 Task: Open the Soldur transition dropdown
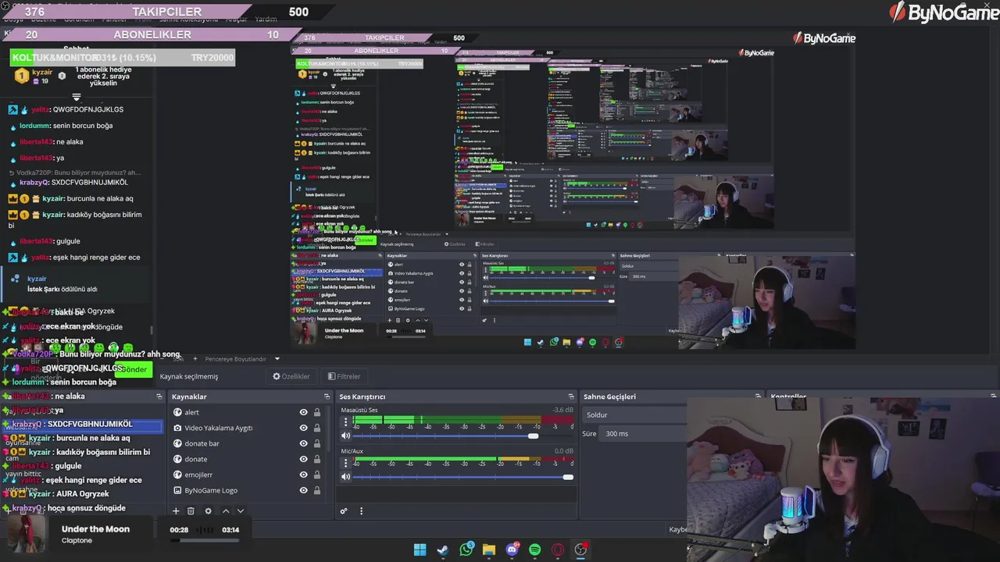pos(635,414)
